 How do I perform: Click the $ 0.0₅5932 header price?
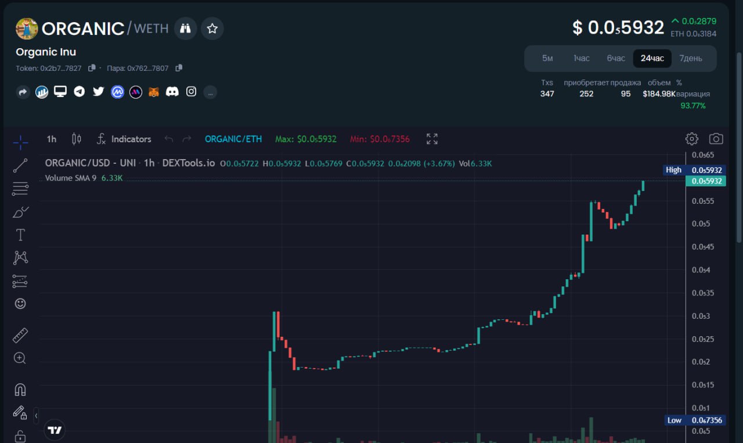[x=618, y=27]
